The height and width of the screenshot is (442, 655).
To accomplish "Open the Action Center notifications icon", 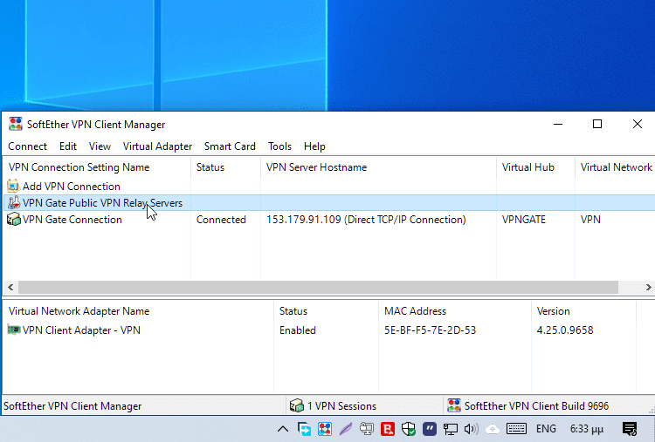I will click(x=630, y=429).
